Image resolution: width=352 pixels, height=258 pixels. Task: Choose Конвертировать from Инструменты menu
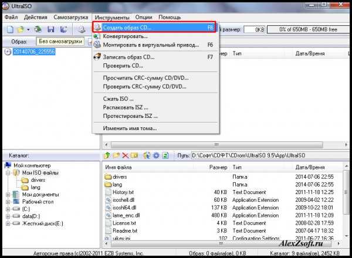[x=125, y=36]
